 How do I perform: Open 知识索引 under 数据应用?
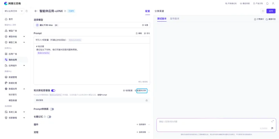pyautogui.click(x=13, y=94)
